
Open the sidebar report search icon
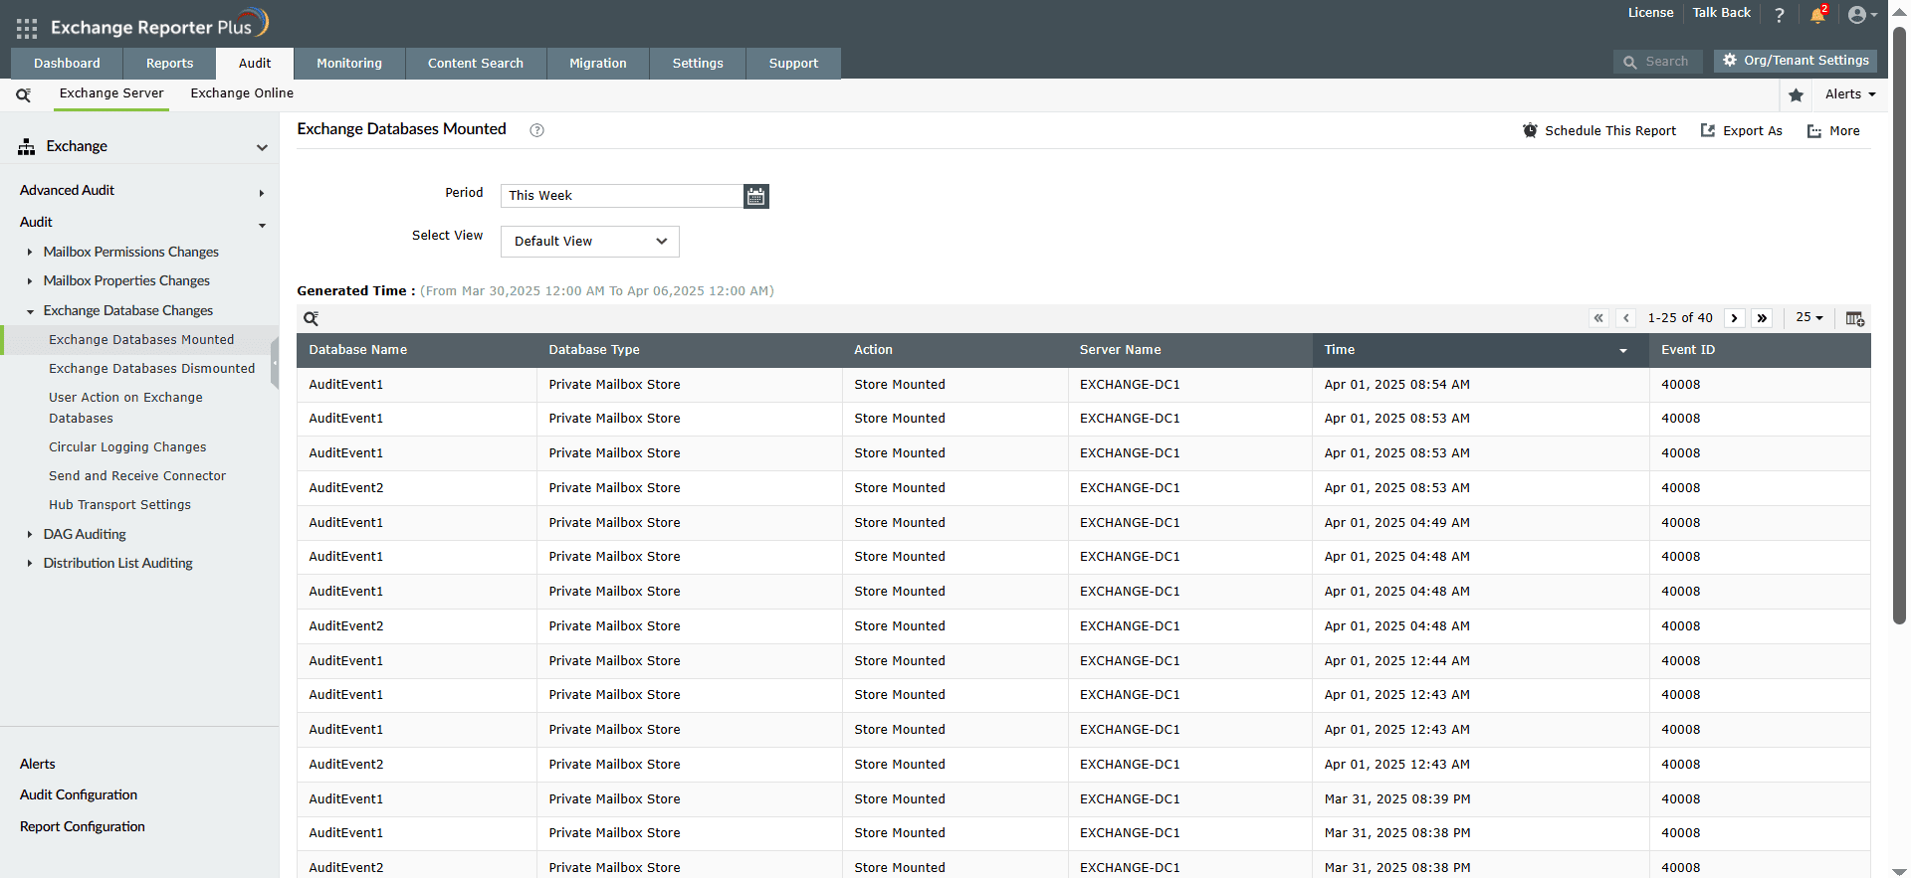point(23,94)
